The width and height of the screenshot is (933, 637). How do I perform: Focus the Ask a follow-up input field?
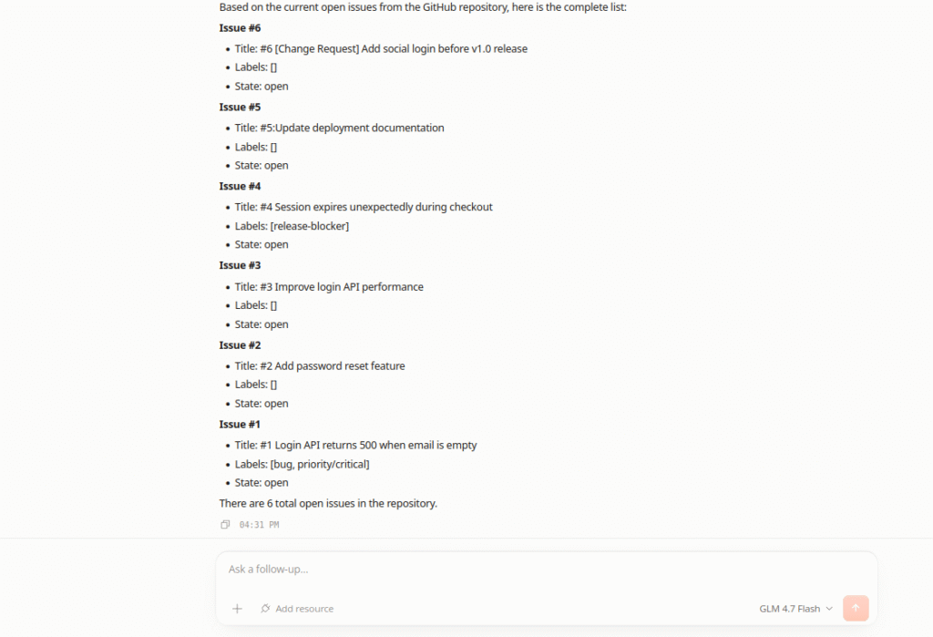click(547, 570)
